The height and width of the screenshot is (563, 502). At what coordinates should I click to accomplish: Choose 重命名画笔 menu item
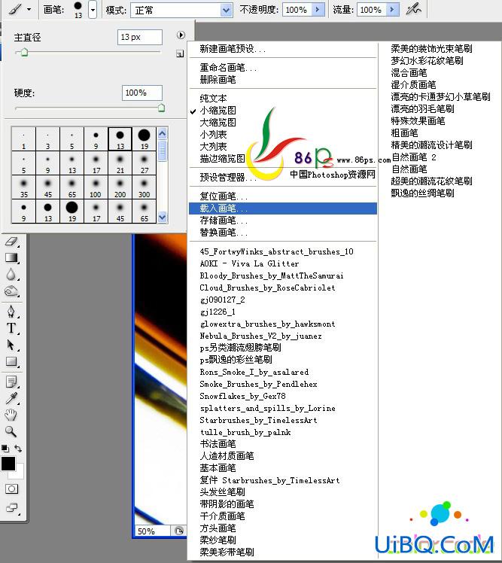[x=228, y=68]
